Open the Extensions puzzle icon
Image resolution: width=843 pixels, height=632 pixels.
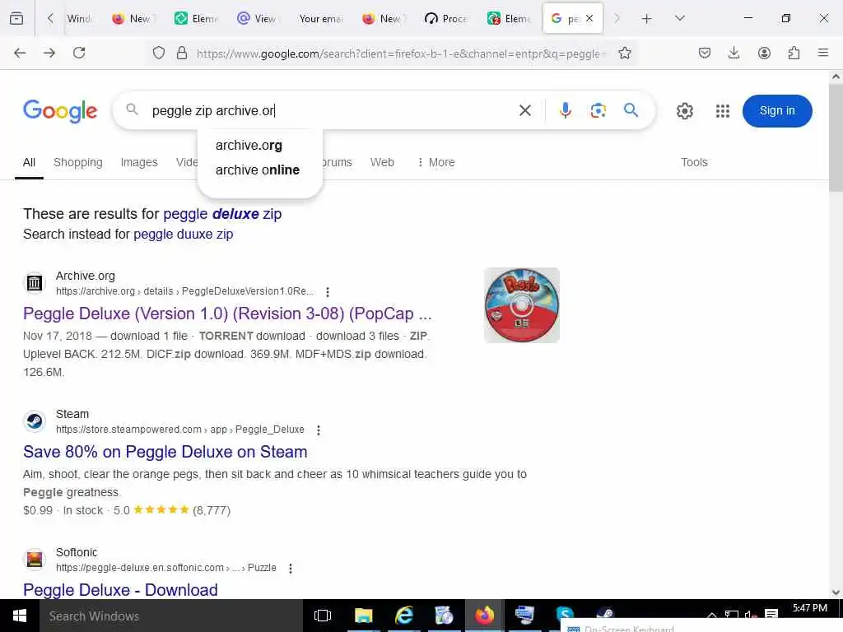[x=794, y=53]
